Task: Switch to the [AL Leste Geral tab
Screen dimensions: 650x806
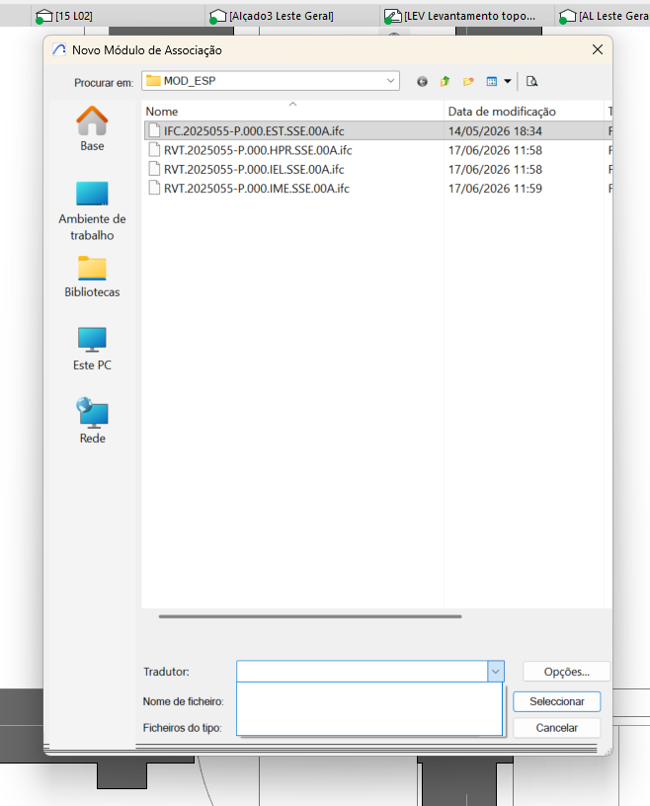Action: tap(604, 16)
